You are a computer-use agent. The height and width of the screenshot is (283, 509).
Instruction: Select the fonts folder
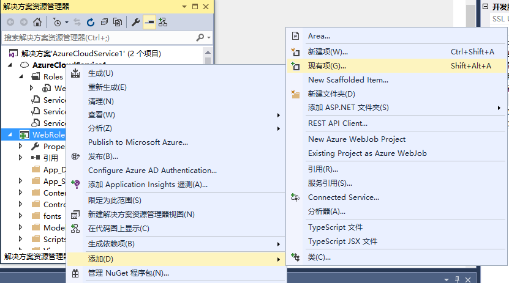click(52, 216)
